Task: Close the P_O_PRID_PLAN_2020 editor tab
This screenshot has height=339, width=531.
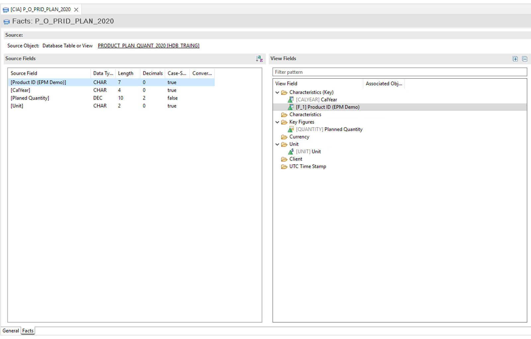Action: 76,10
